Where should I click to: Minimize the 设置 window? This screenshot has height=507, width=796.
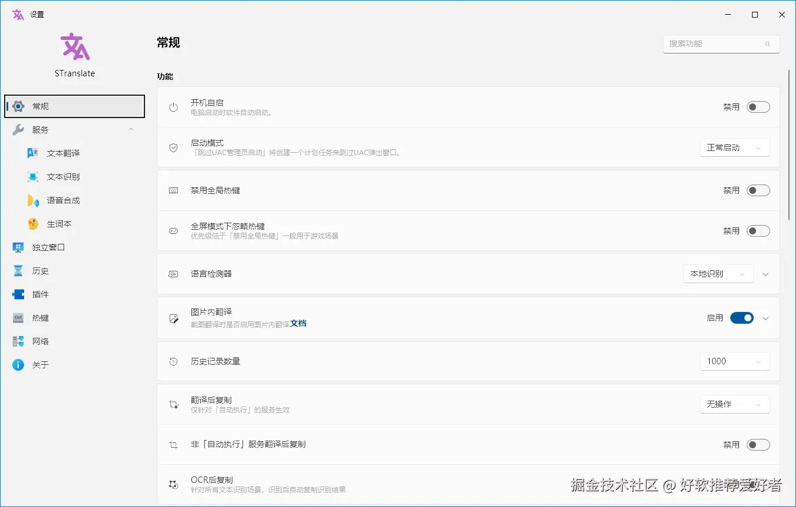[728, 15]
